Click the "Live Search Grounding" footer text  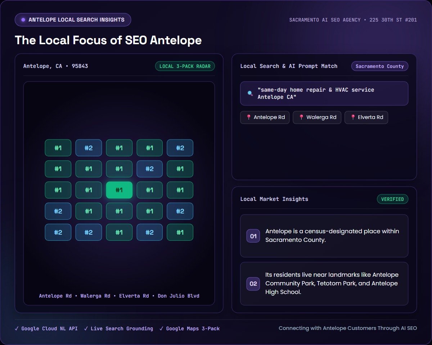coord(122,328)
